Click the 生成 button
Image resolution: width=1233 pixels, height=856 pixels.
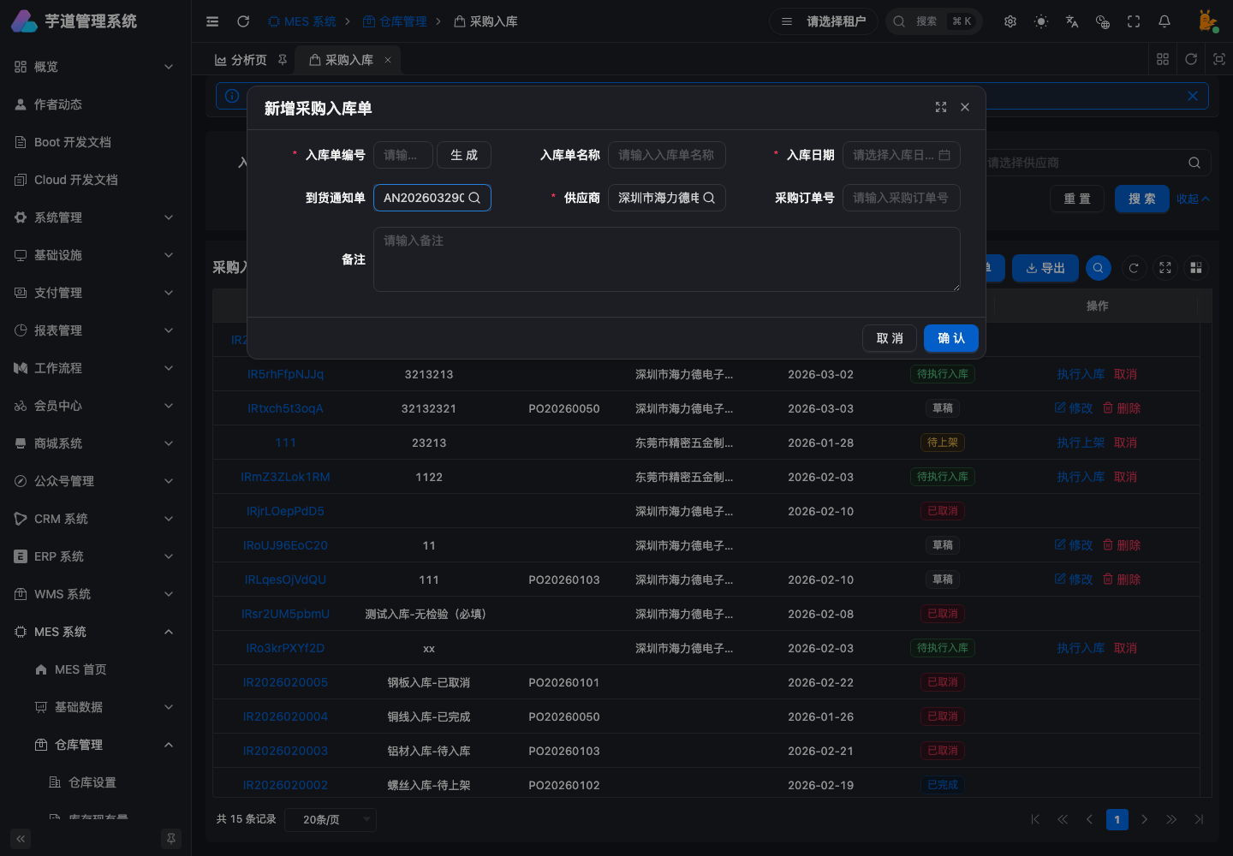[464, 155]
